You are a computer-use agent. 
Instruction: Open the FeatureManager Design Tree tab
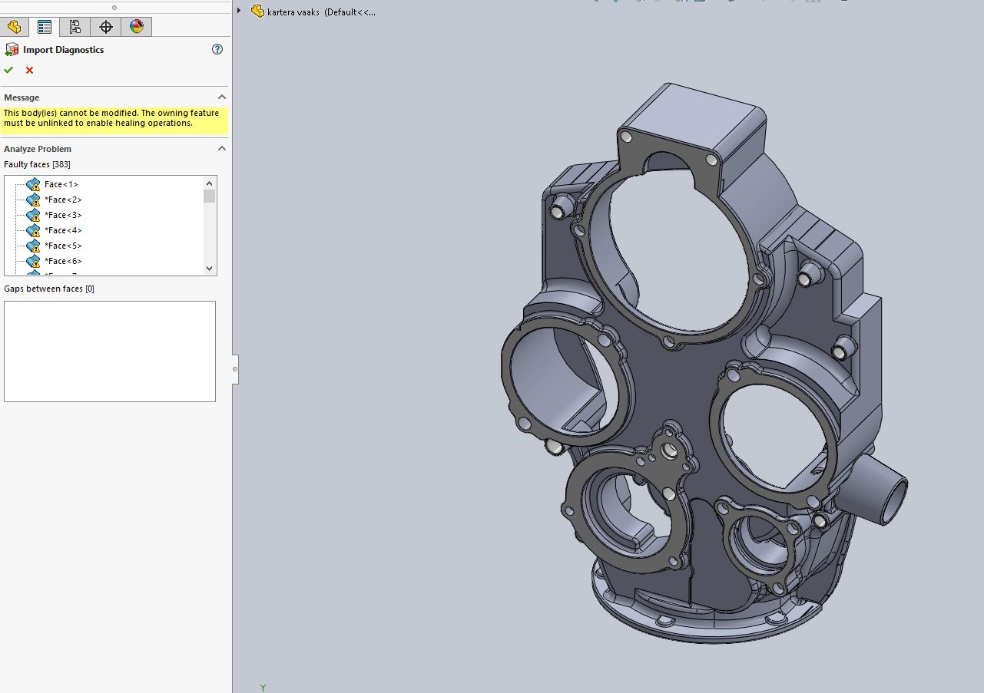point(14,27)
